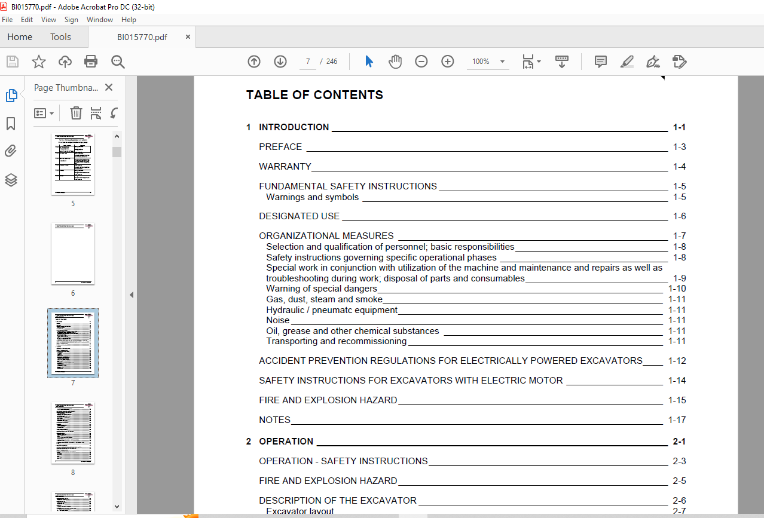The height and width of the screenshot is (518, 764).
Task: Rotate page icon in thumbnails panel
Action: tap(114, 113)
